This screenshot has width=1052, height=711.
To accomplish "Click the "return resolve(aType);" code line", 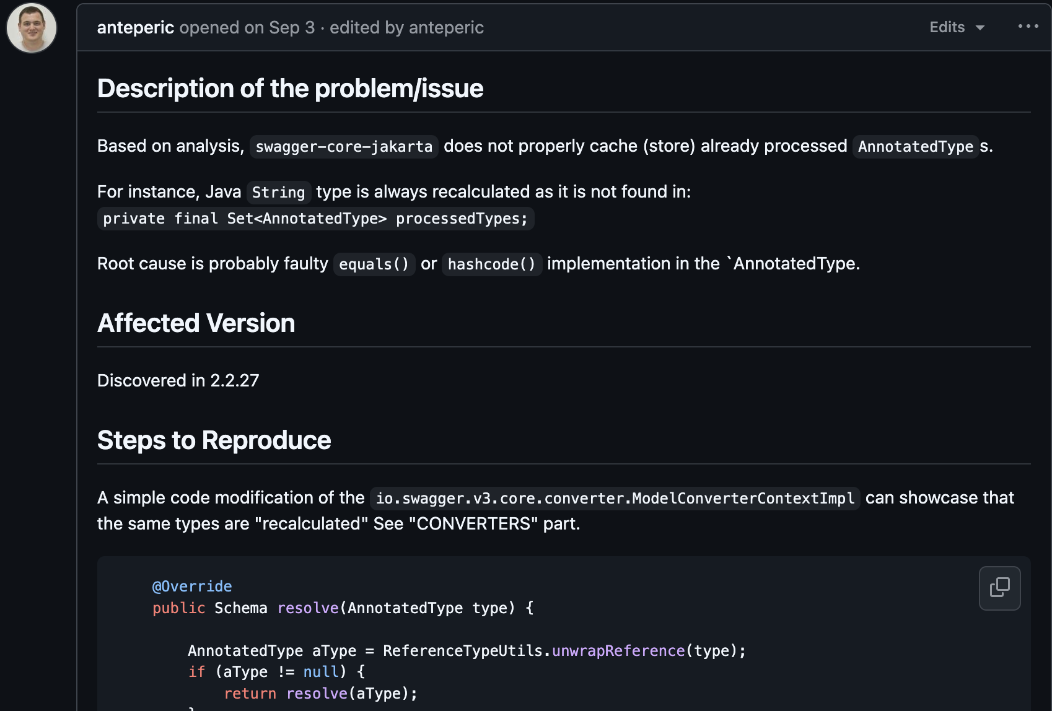I will coord(320,694).
